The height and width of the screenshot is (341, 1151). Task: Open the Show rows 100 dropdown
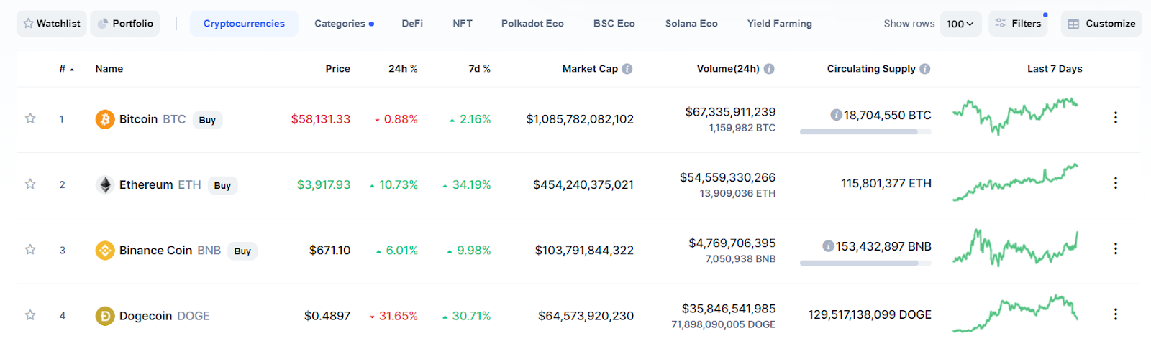pos(960,24)
